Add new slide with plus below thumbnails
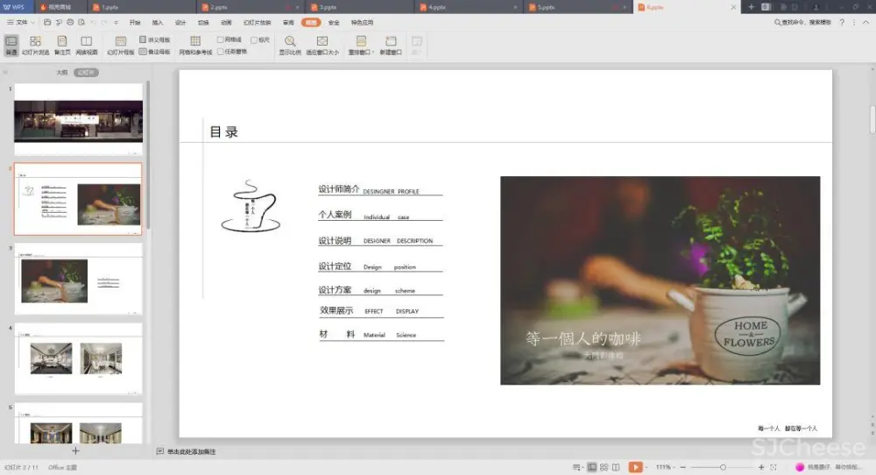The height and width of the screenshot is (475, 876). click(75, 450)
